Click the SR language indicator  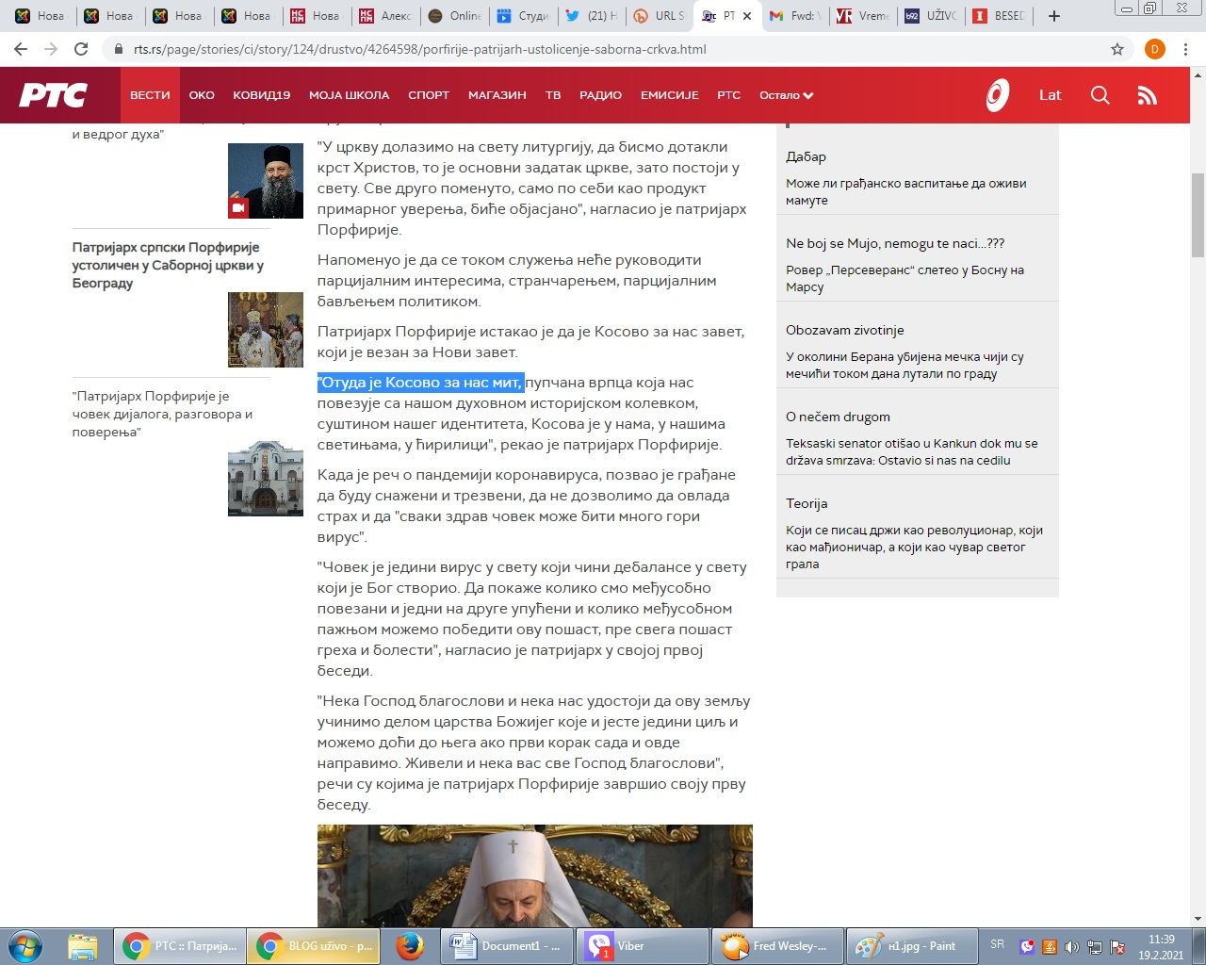998,944
